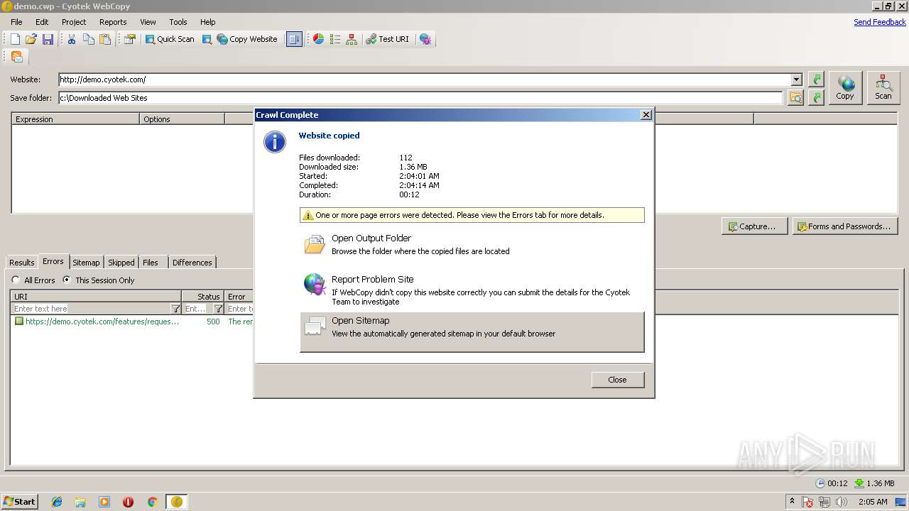This screenshot has height=511, width=909.
Task: Toggle the highlighted panel layout toolbar button
Action: point(294,39)
